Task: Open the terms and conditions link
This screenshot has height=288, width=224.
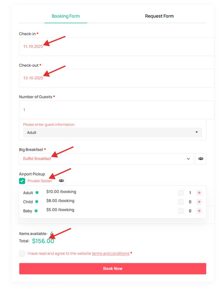Action: pyautogui.click(x=110, y=254)
